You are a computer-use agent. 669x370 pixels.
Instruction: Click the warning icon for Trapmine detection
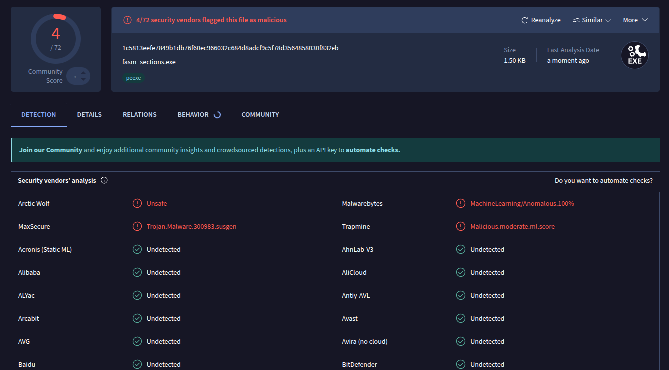tap(461, 226)
